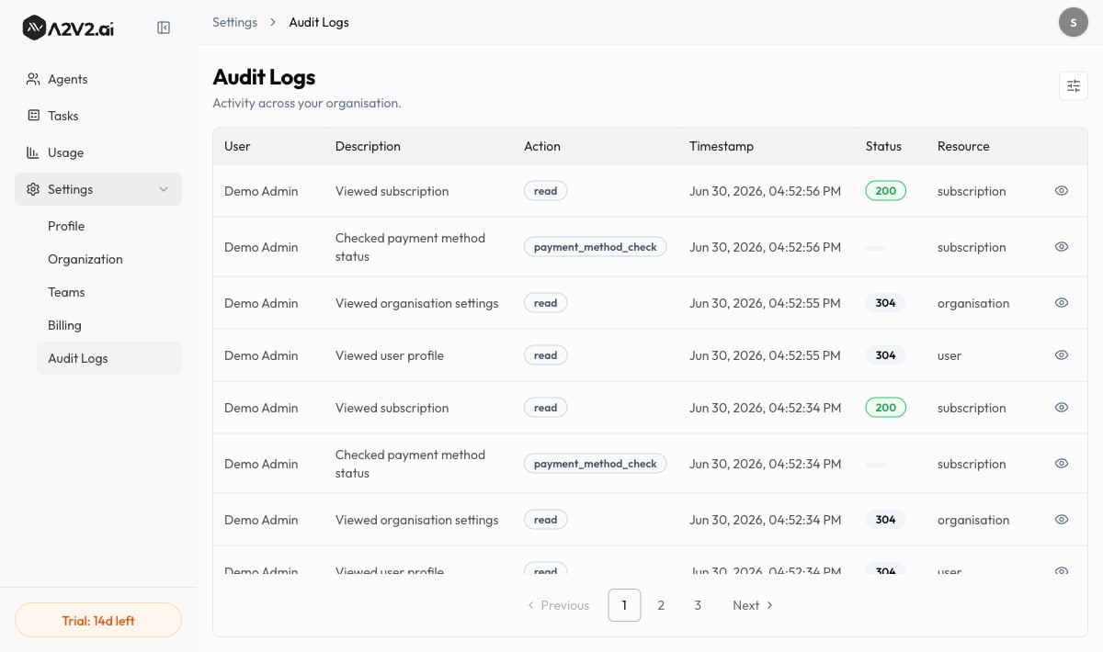Image resolution: width=1103 pixels, height=652 pixels.
Task: Click 'Viewed user profile' at 04:52:55 PM
Action: click(390, 355)
